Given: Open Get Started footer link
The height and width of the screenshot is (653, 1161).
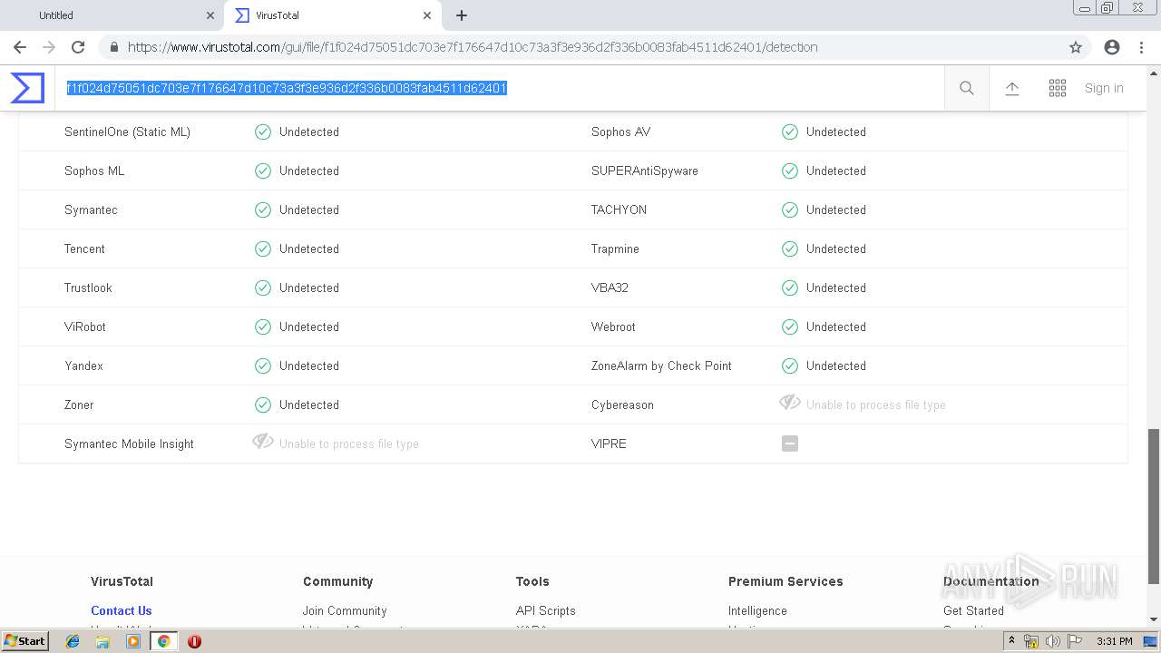Looking at the screenshot, I should 973,610.
